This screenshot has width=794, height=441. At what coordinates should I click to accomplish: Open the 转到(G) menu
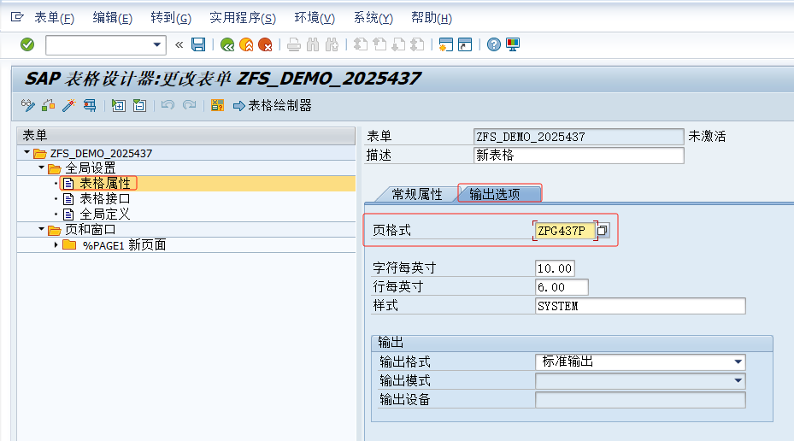click(171, 18)
